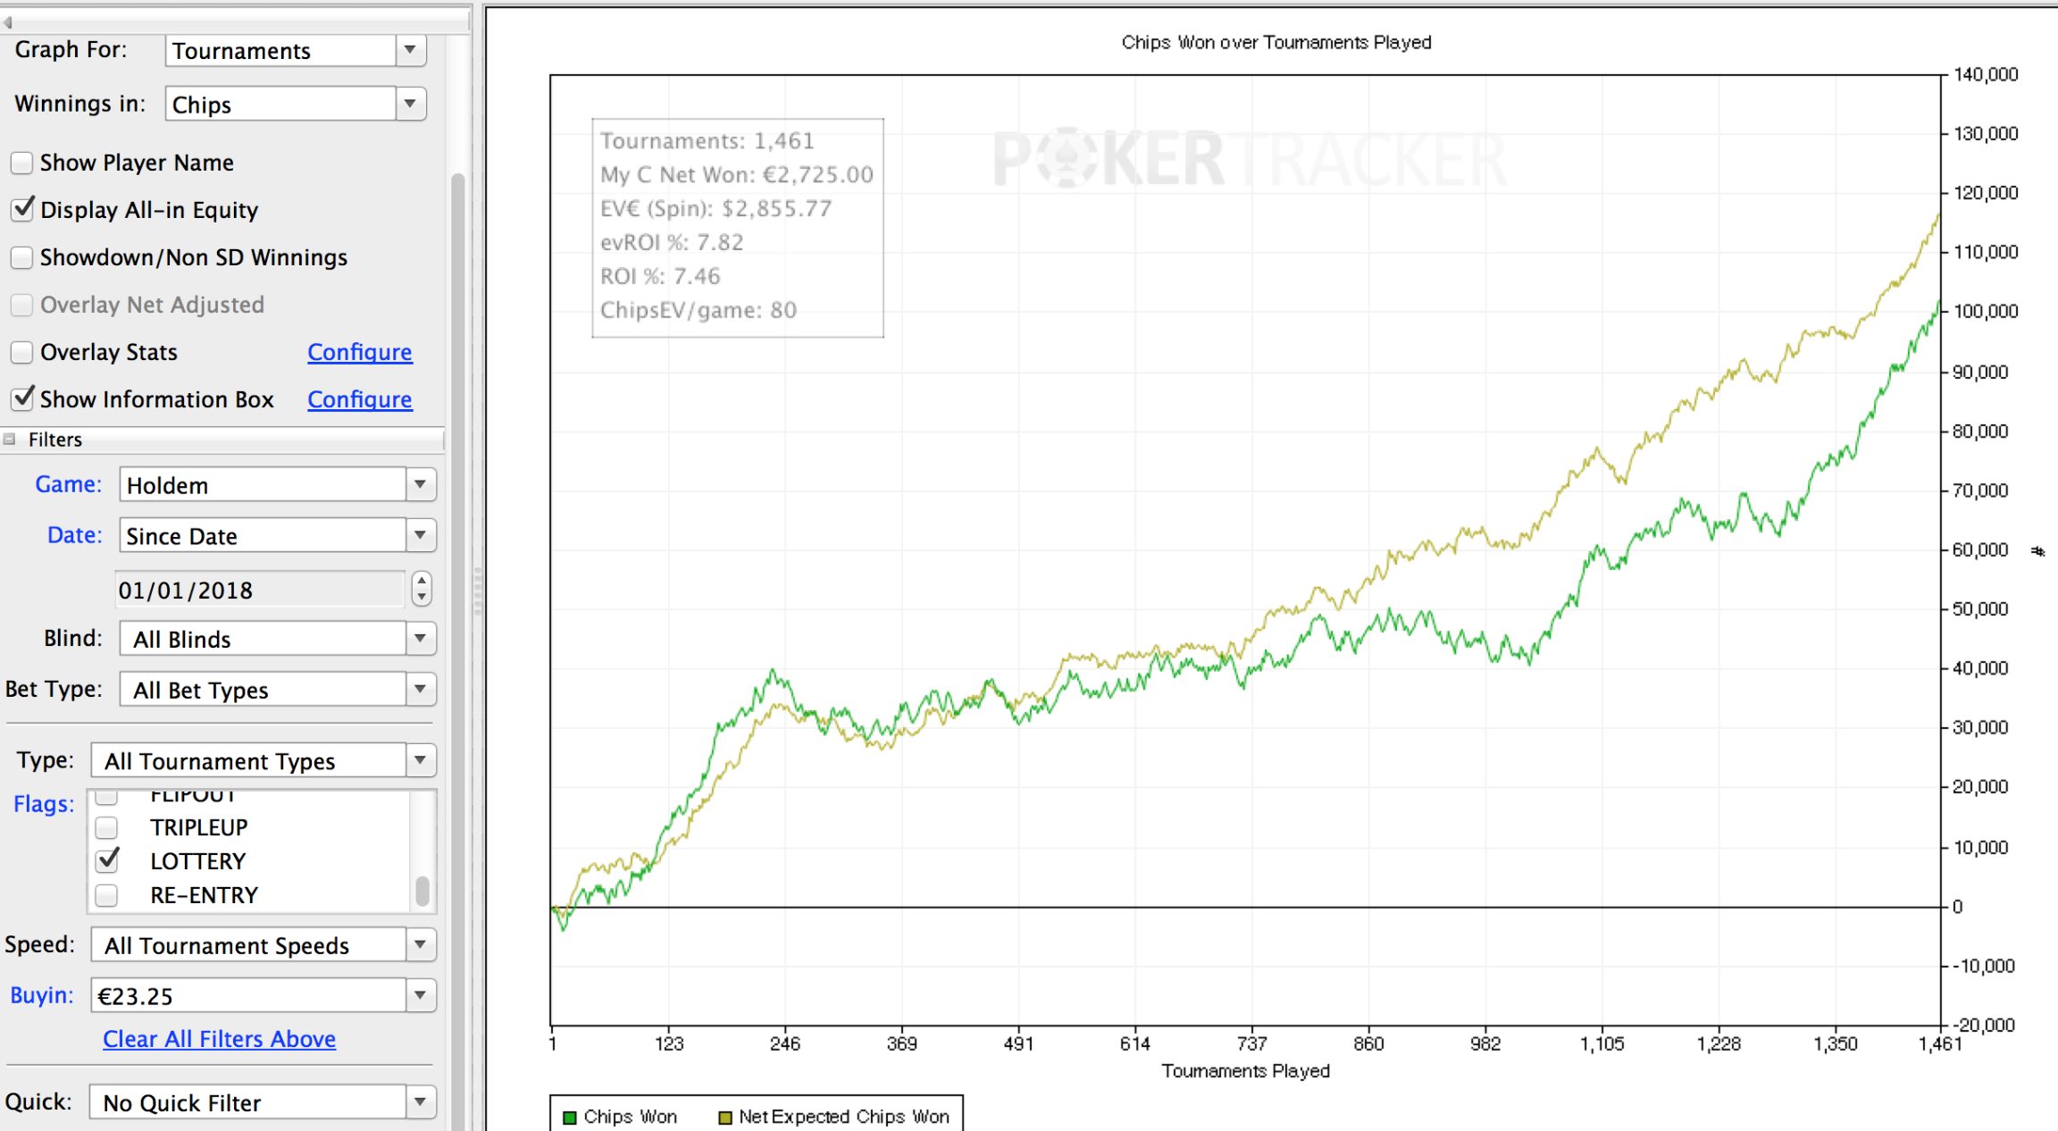Click the Chips Won green legend swatch
The image size is (2058, 1131).
coord(569,1118)
